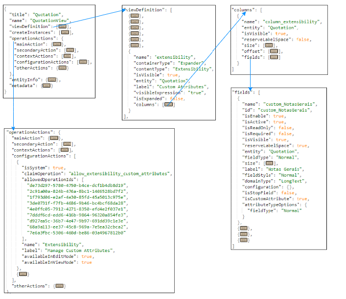Select GUID starting with 4e0ffc05
Viewport: 346px width, 299px height.
coord(76,209)
